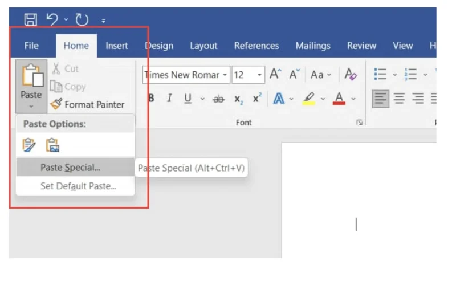452x285 pixels.
Task: Choose the Picture paste option icon
Action: (x=53, y=145)
